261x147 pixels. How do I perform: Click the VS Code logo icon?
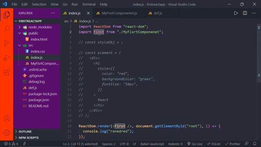coord(4,4)
